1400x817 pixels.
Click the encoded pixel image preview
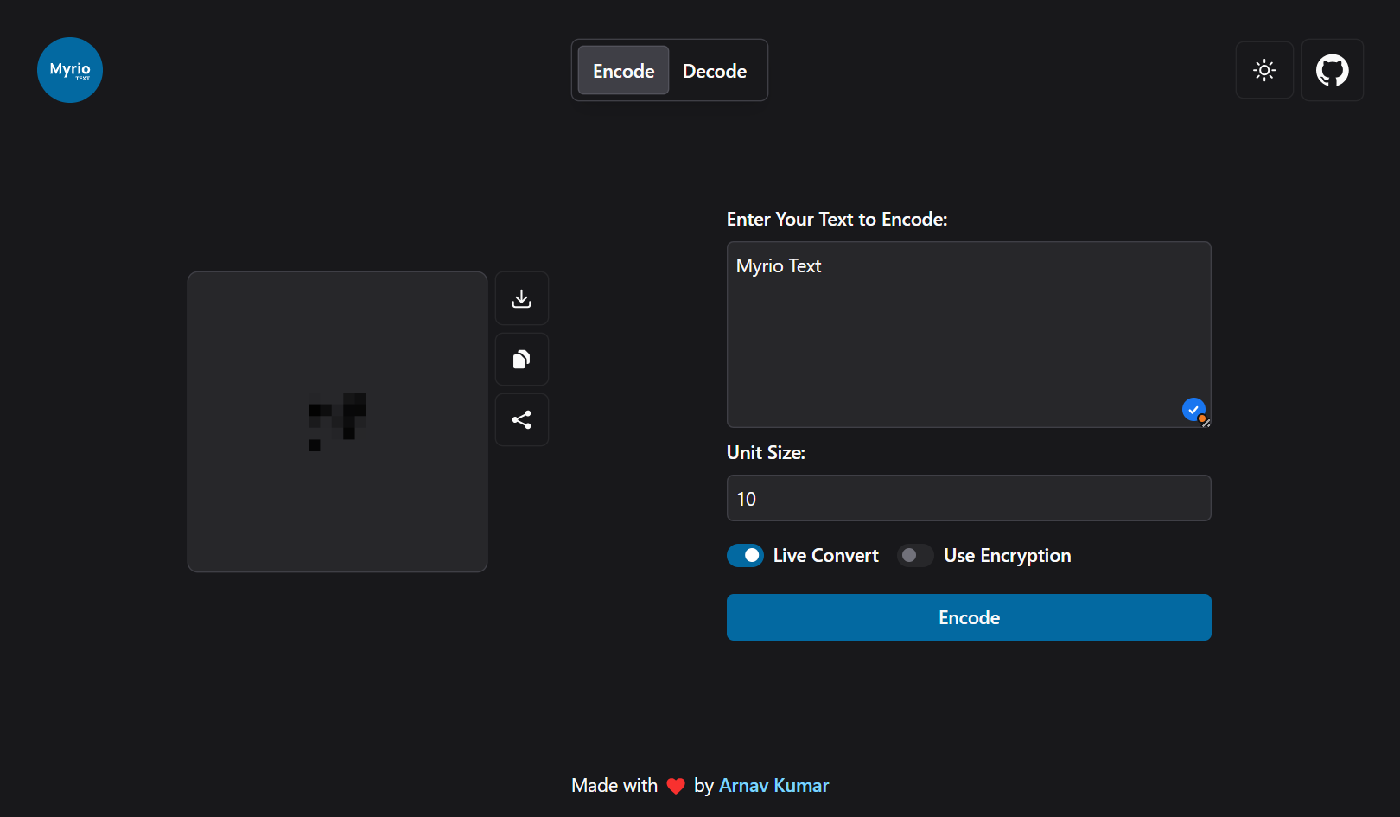click(x=337, y=422)
